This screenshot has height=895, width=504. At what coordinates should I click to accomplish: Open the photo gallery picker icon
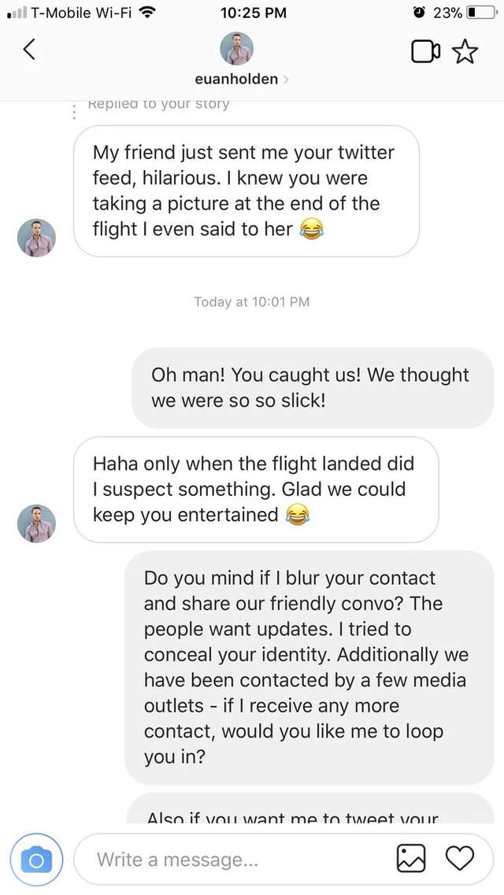[x=411, y=859]
